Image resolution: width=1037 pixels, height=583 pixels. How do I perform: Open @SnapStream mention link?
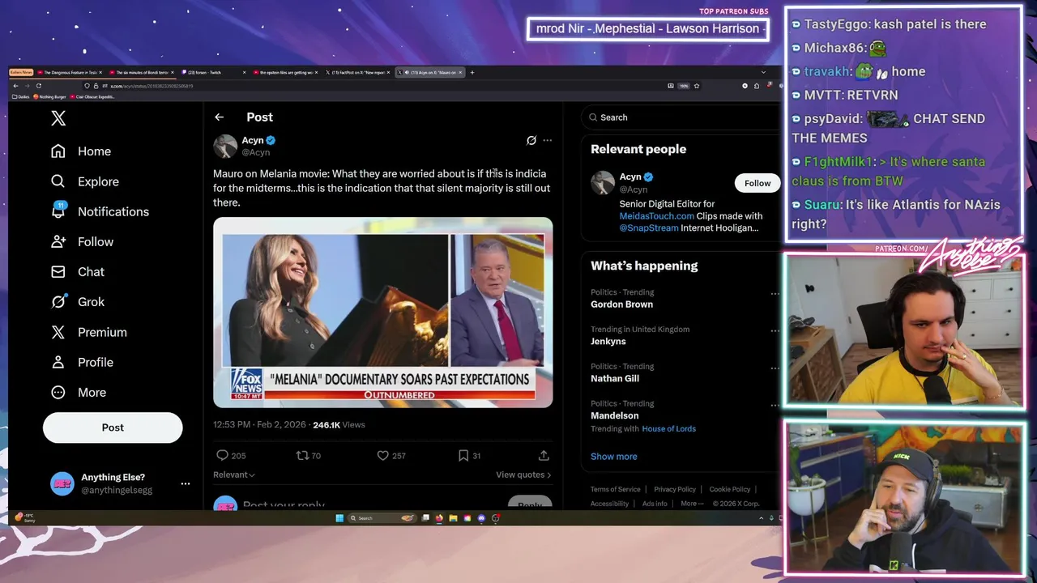pyautogui.click(x=649, y=228)
